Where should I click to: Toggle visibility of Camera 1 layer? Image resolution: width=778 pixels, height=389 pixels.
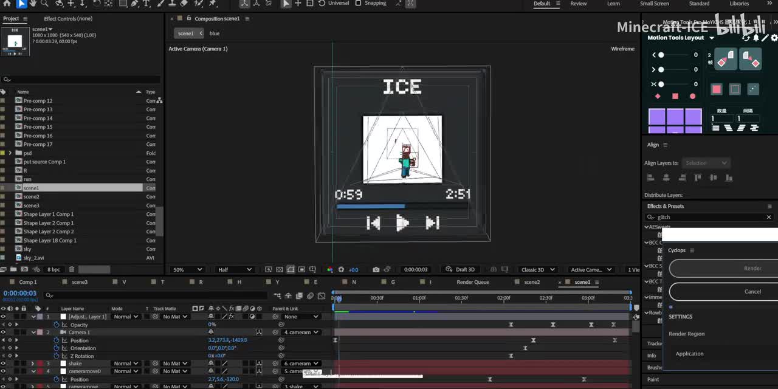(3, 332)
